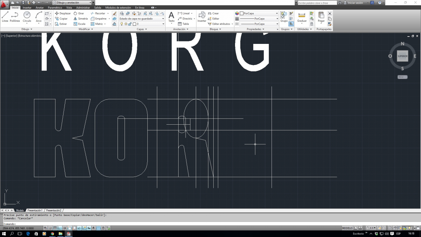This screenshot has height=237, width=421.
Task: Click the Lineal dimension tool
Action: click(183, 13)
